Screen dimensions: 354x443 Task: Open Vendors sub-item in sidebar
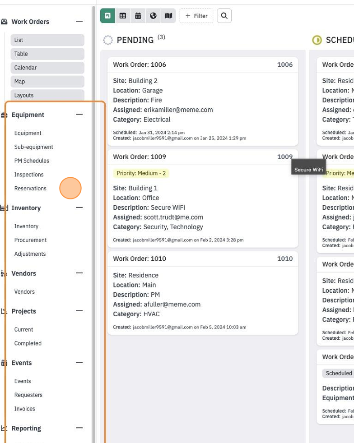point(24,292)
